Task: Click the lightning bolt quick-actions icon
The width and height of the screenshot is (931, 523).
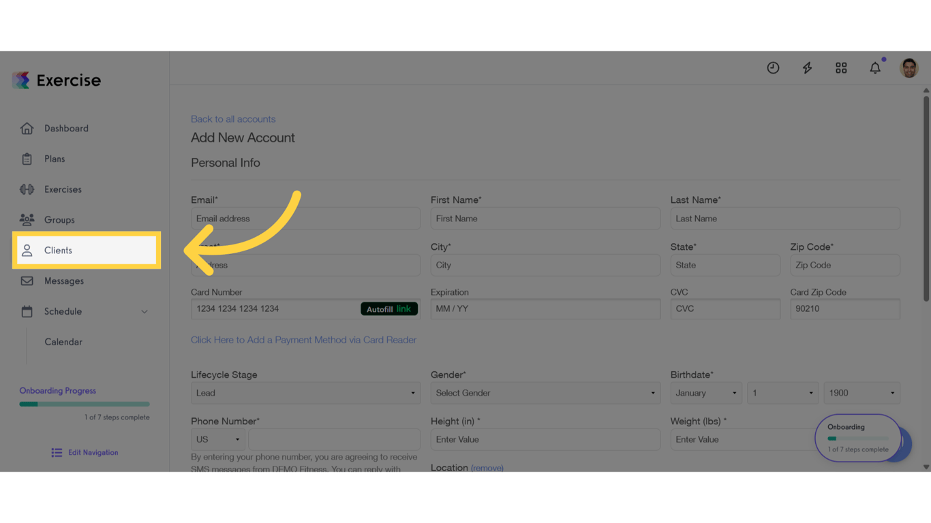Action: 807,67
